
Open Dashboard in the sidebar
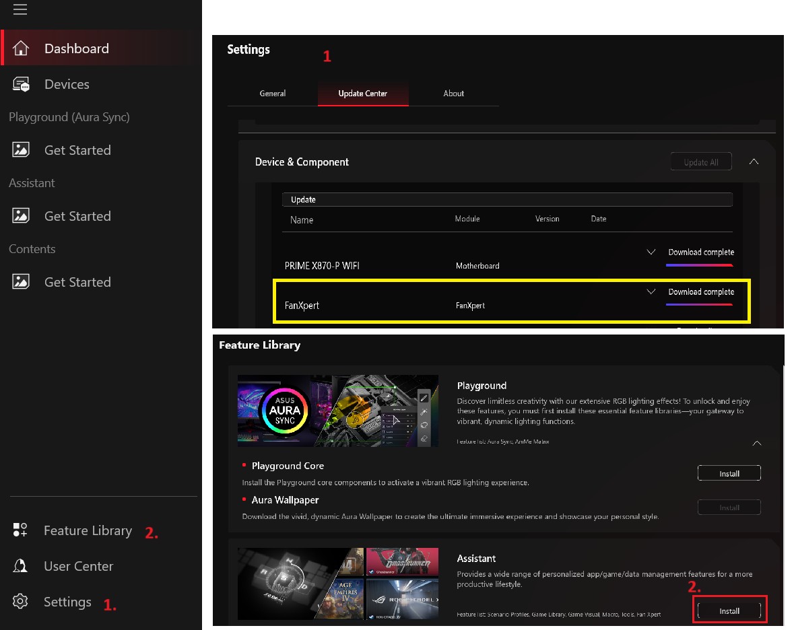101,48
